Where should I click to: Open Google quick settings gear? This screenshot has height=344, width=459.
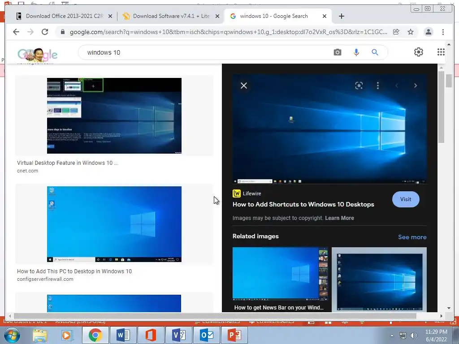(418, 52)
